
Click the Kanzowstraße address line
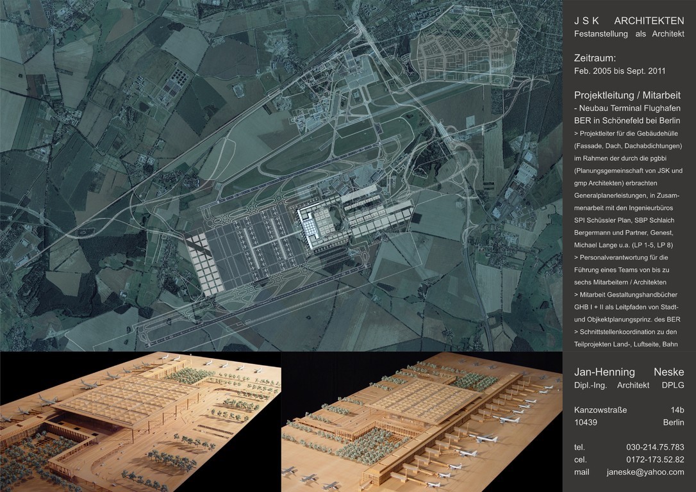pos(601,410)
